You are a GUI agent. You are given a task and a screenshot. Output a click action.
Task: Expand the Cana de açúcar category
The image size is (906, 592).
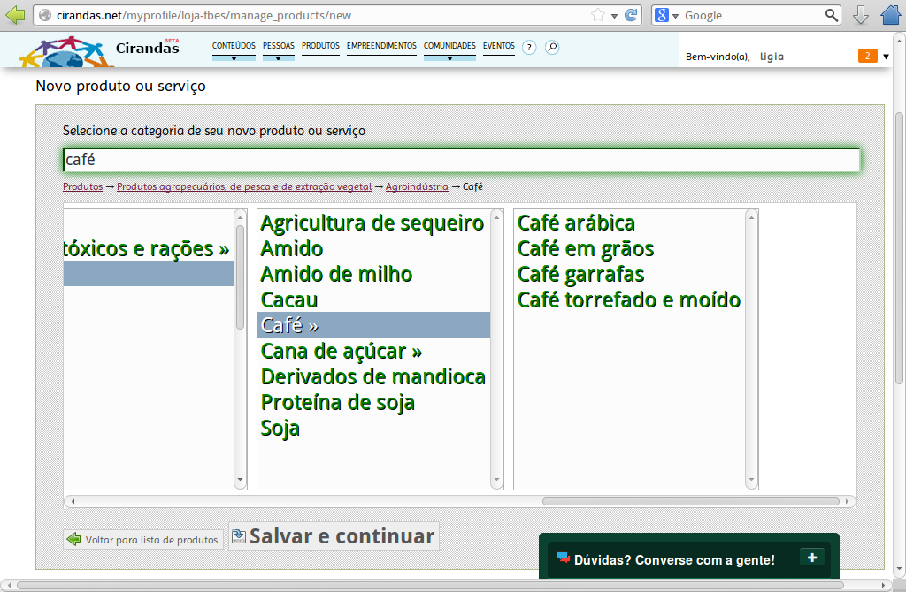tap(341, 352)
